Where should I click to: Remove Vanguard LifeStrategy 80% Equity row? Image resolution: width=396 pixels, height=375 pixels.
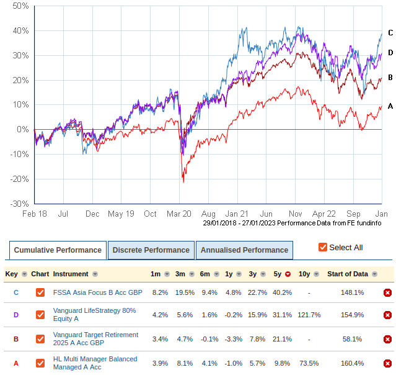coord(387,315)
